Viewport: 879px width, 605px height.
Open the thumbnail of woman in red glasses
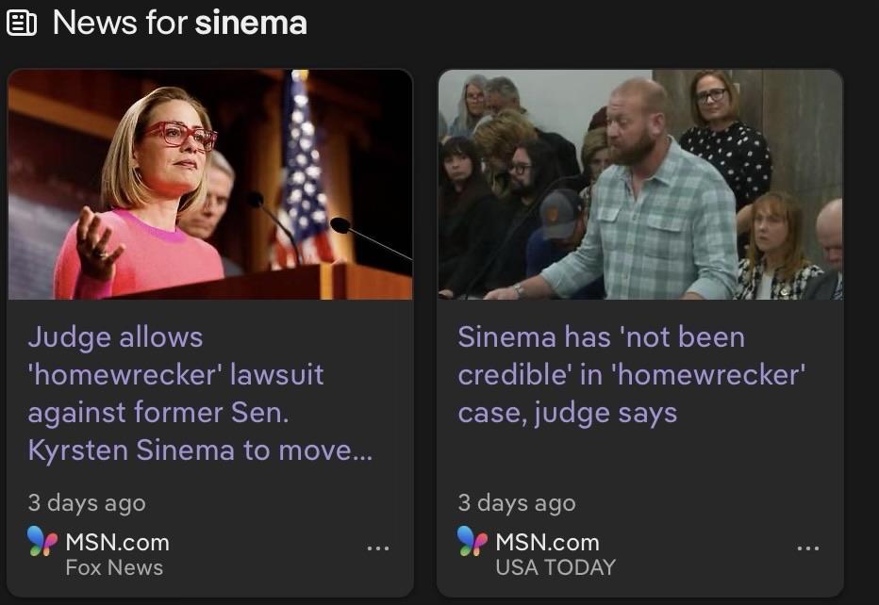pyautogui.click(x=210, y=185)
